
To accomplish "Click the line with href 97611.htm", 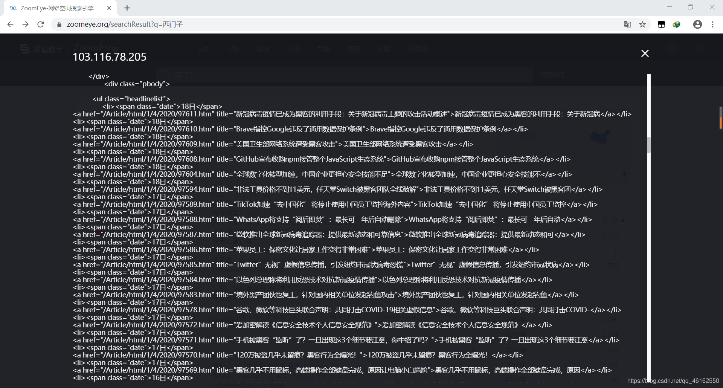I will (352, 114).
